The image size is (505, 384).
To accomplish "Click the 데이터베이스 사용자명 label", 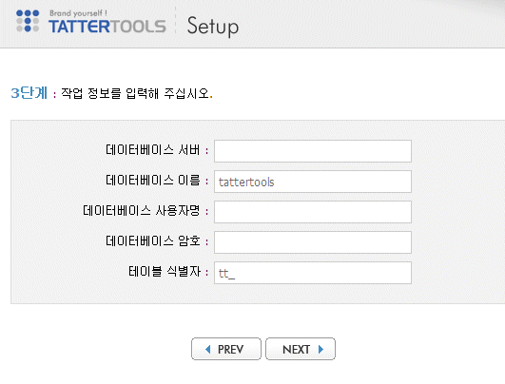I will coord(142,211).
